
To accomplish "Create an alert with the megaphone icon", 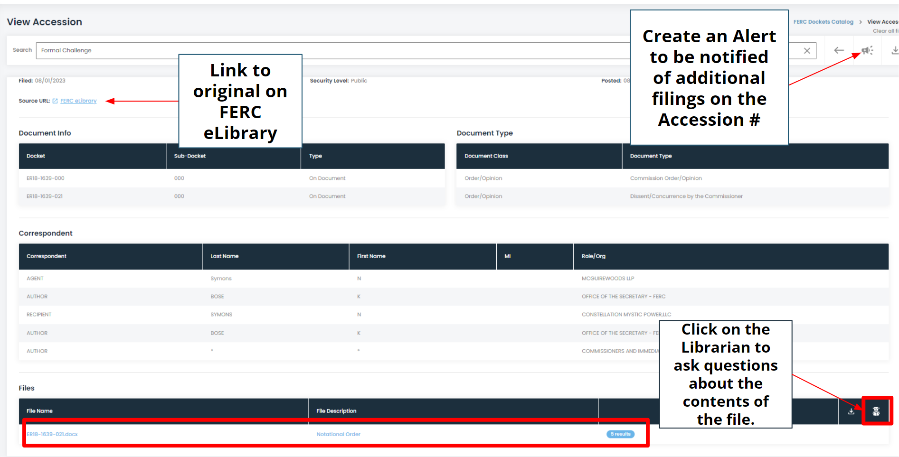I will (x=867, y=50).
